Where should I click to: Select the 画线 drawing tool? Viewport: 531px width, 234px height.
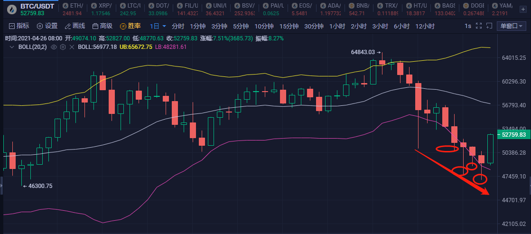tap(75, 26)
